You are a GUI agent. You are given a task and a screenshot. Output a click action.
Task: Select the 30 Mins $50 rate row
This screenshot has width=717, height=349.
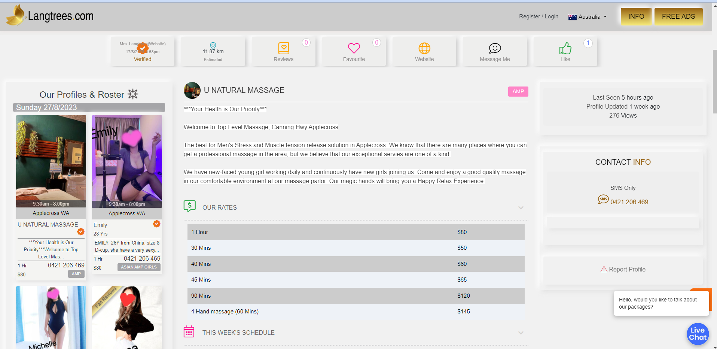tap(356, 248)
